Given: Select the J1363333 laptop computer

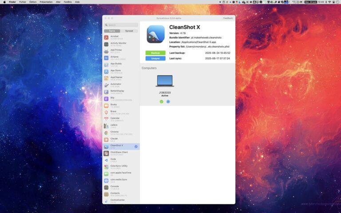Looking at the screenshot, I should point(165,81).
